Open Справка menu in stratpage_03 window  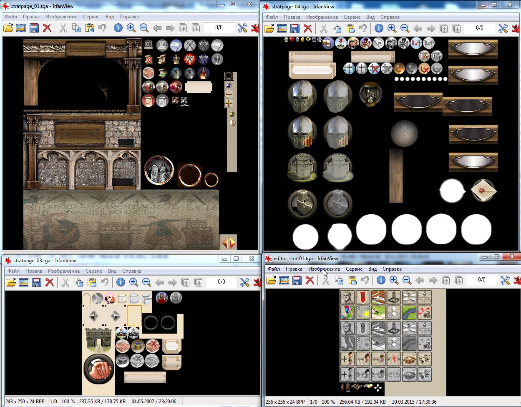(131, 271)
